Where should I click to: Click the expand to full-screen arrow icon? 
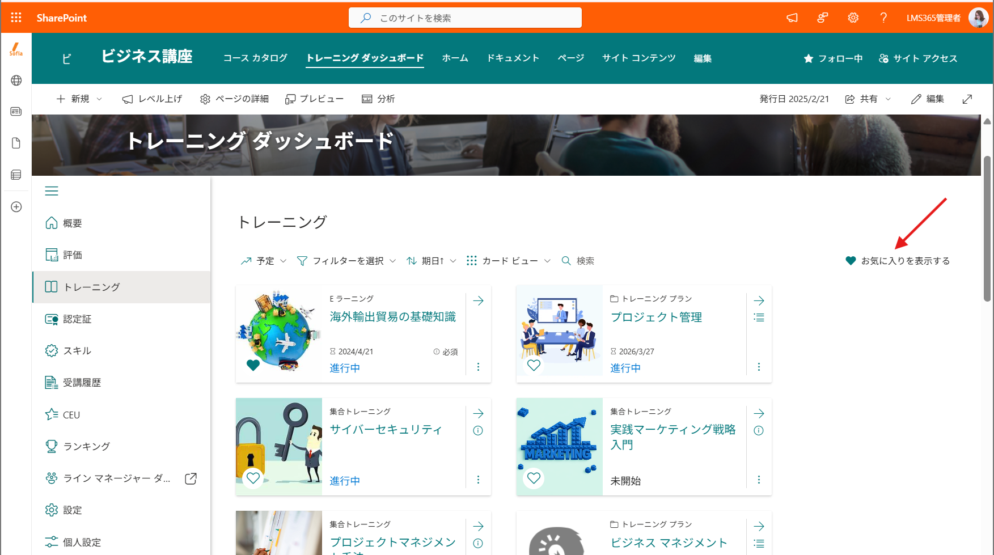click(x=967, y=99)
